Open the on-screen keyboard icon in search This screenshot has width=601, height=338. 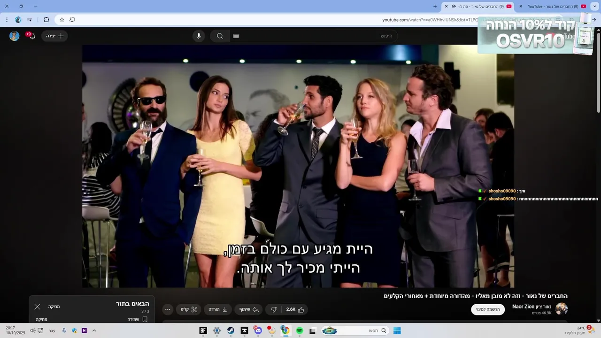point(236,36)
